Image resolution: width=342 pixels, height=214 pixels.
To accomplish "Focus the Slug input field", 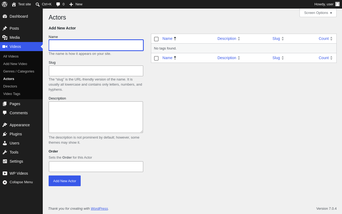I will tap(96, 71).
